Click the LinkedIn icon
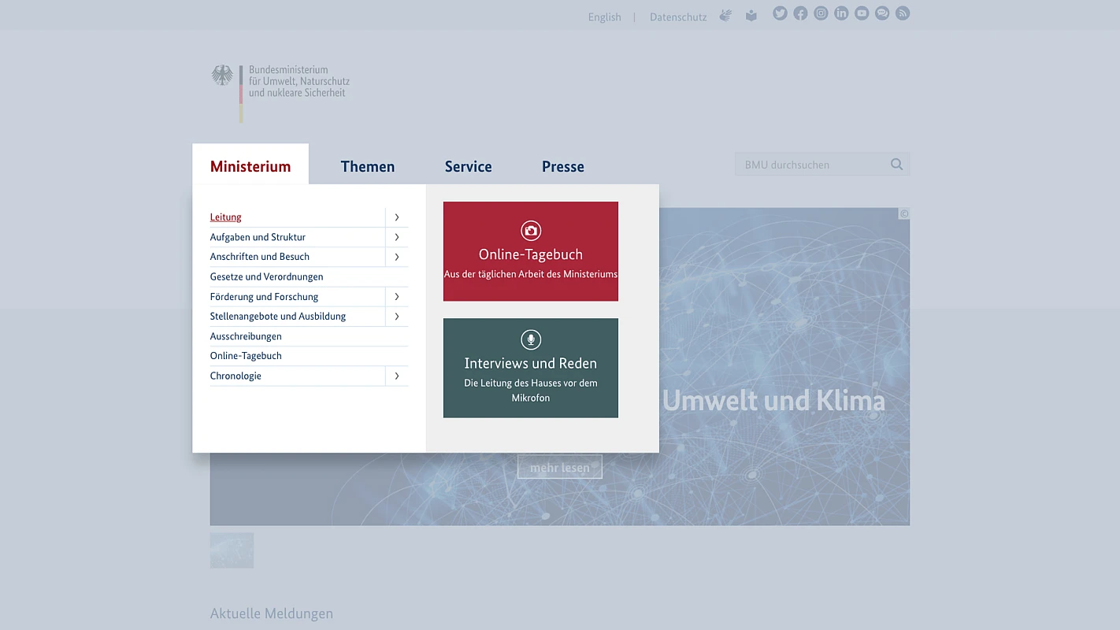Viewport: 1120px width, 630px height. [x=841, y=13]
